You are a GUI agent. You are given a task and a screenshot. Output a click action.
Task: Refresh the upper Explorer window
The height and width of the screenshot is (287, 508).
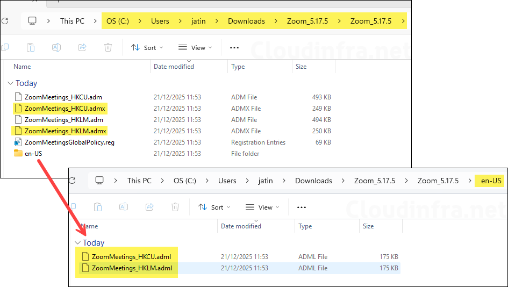tap(5, 21)
